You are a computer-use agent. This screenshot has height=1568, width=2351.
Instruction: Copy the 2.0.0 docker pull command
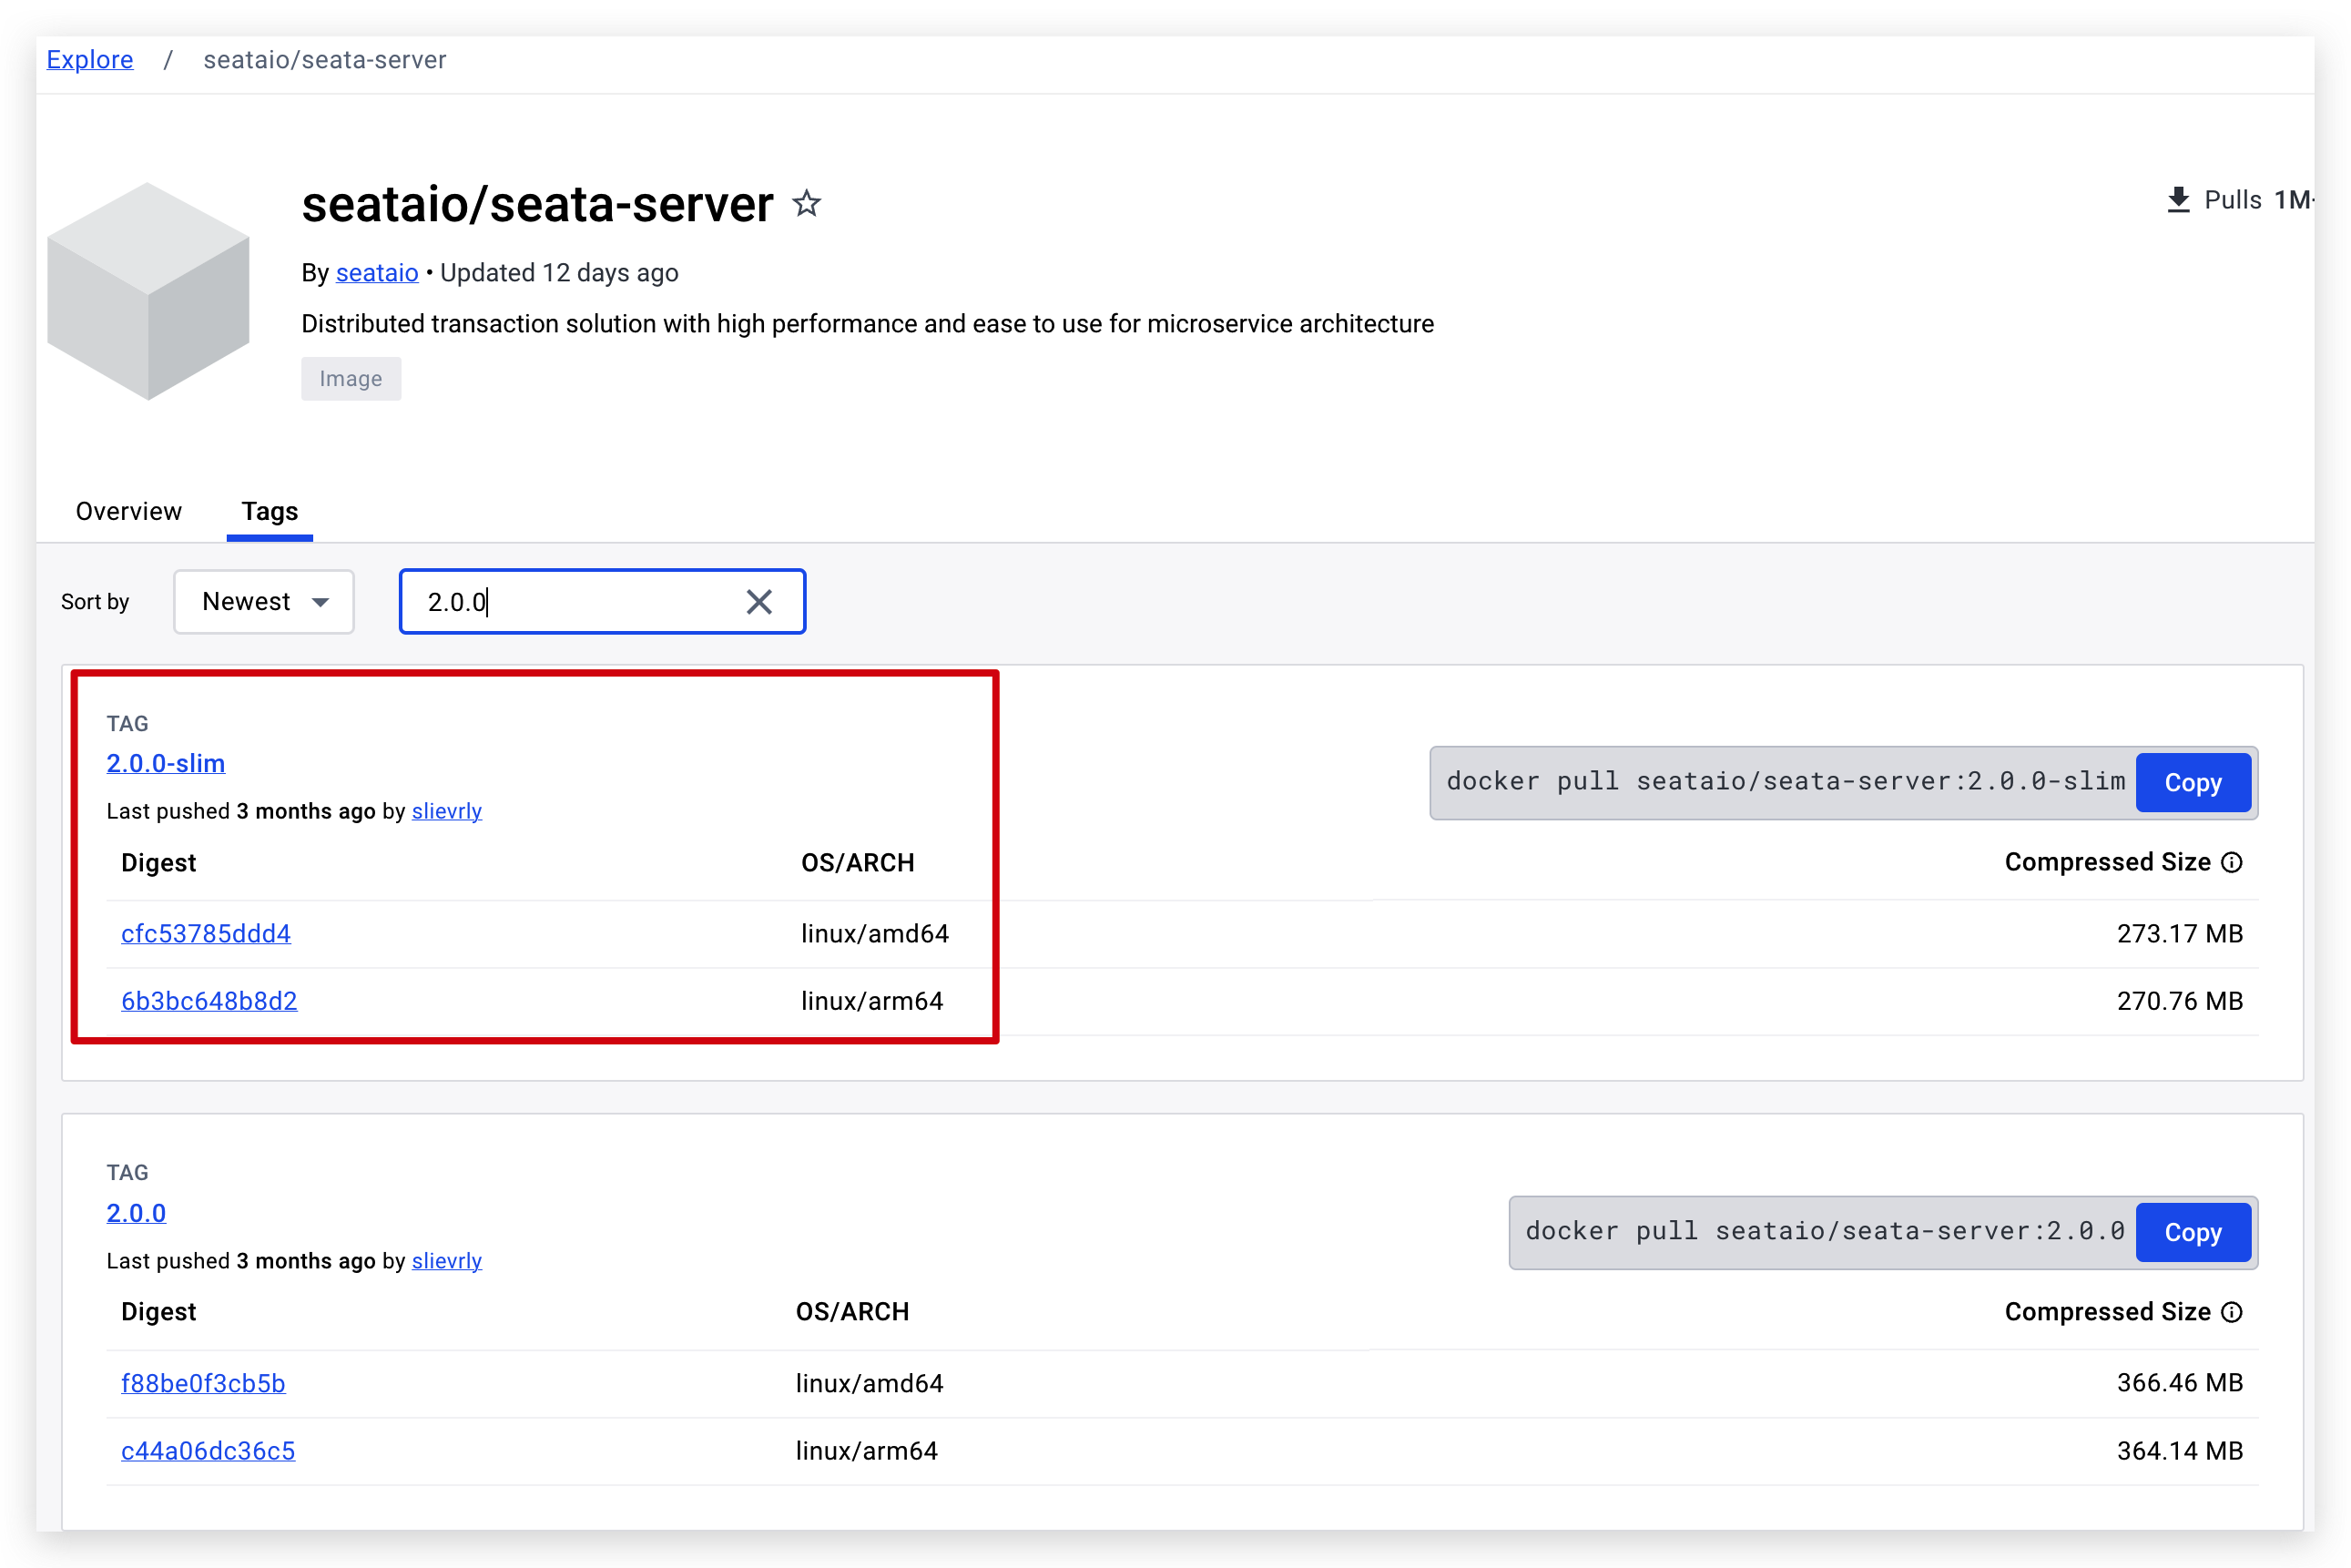click(x=2192, y=1232)
